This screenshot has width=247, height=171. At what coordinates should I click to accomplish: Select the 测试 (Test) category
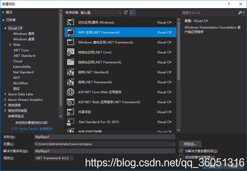click(16, 89)
